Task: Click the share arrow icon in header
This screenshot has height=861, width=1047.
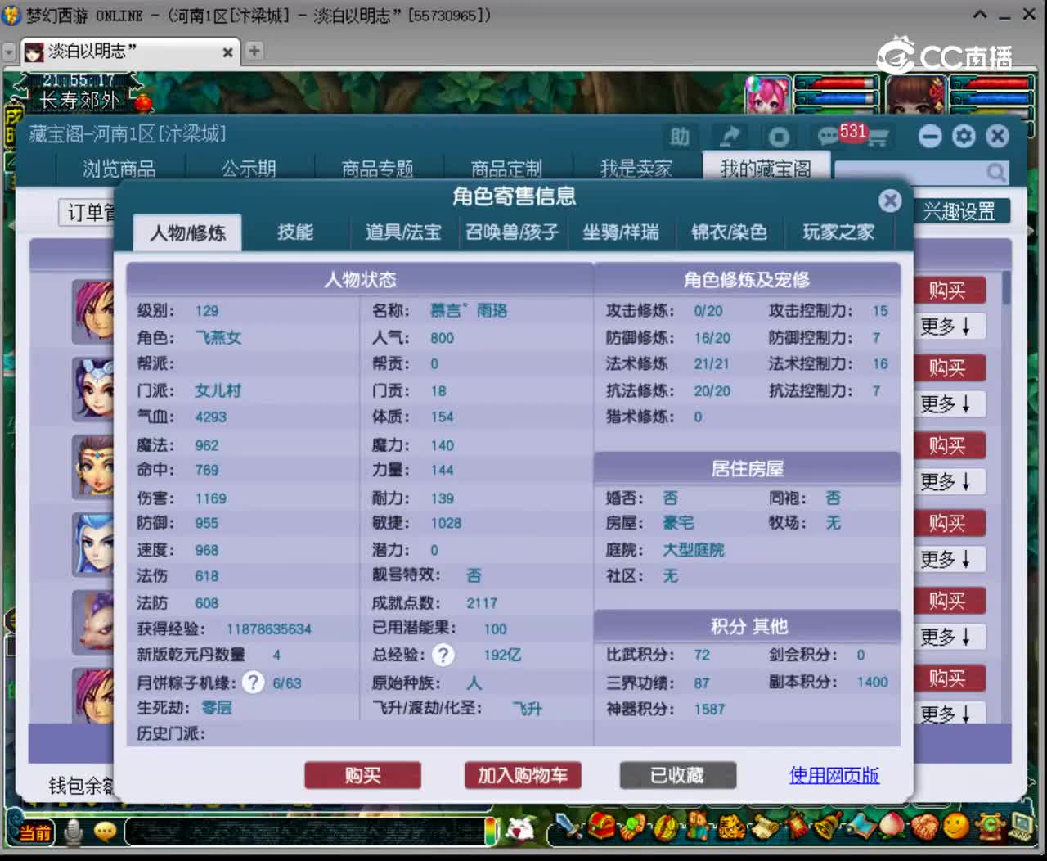Action: coord(729,137)
